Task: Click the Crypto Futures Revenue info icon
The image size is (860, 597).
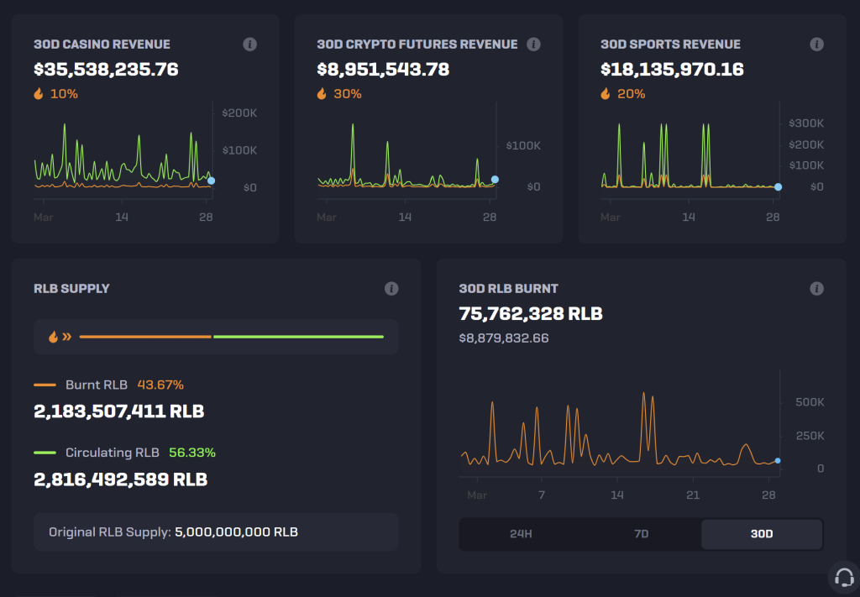Action: point(533,45)
